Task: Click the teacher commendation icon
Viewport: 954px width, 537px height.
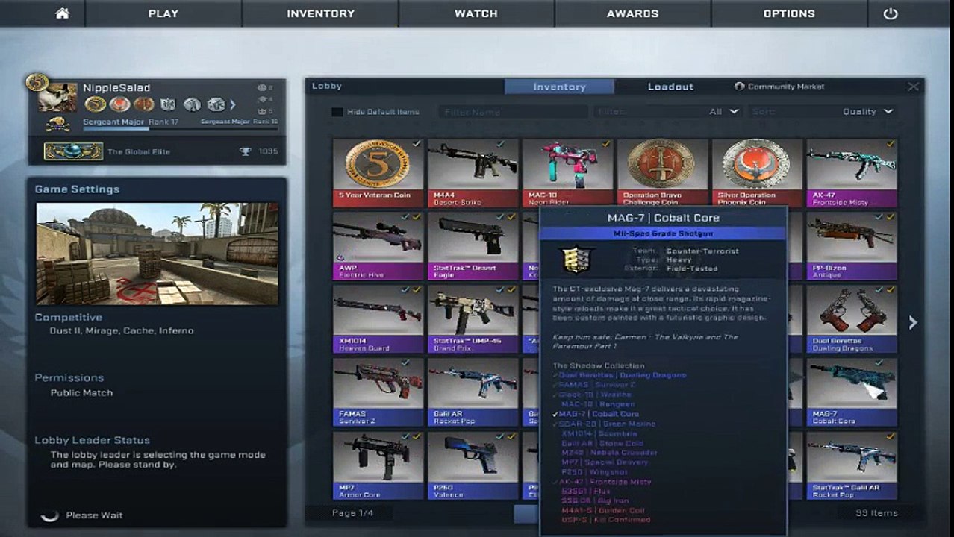Action: tap(261, 99)
